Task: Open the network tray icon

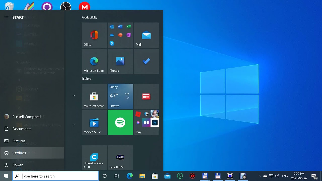Action: tap(271, 176)
